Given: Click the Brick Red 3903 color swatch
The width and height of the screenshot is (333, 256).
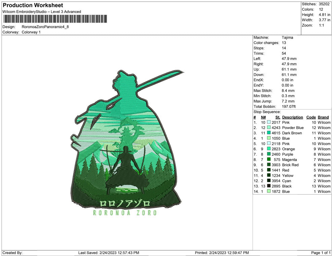Looking at the screenshot, I should tap(269, 165).
